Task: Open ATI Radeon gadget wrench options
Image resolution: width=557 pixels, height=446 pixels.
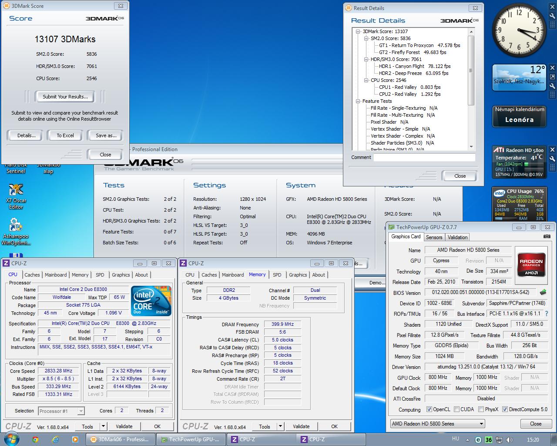Action: (x=552, y=159)
